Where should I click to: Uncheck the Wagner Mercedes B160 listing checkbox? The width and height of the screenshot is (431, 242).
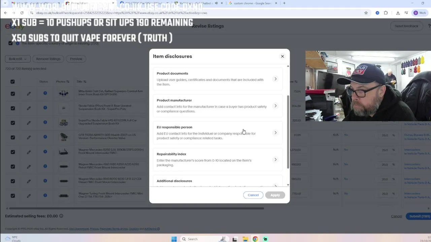[12, 181]
